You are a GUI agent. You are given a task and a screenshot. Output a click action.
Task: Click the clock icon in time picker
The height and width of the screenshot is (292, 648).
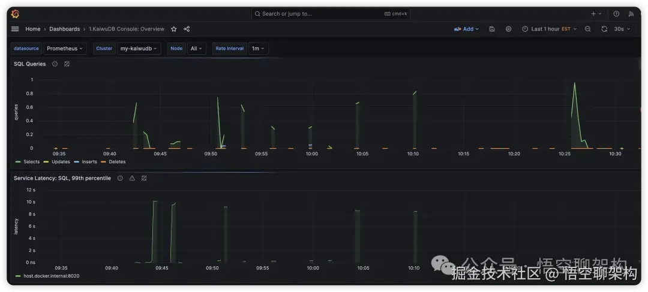pos(525,29)
